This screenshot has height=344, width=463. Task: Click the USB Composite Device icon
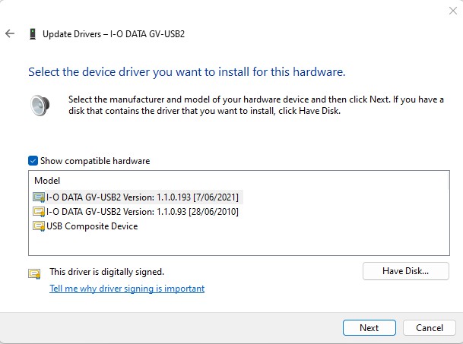[x=39, y=226]
